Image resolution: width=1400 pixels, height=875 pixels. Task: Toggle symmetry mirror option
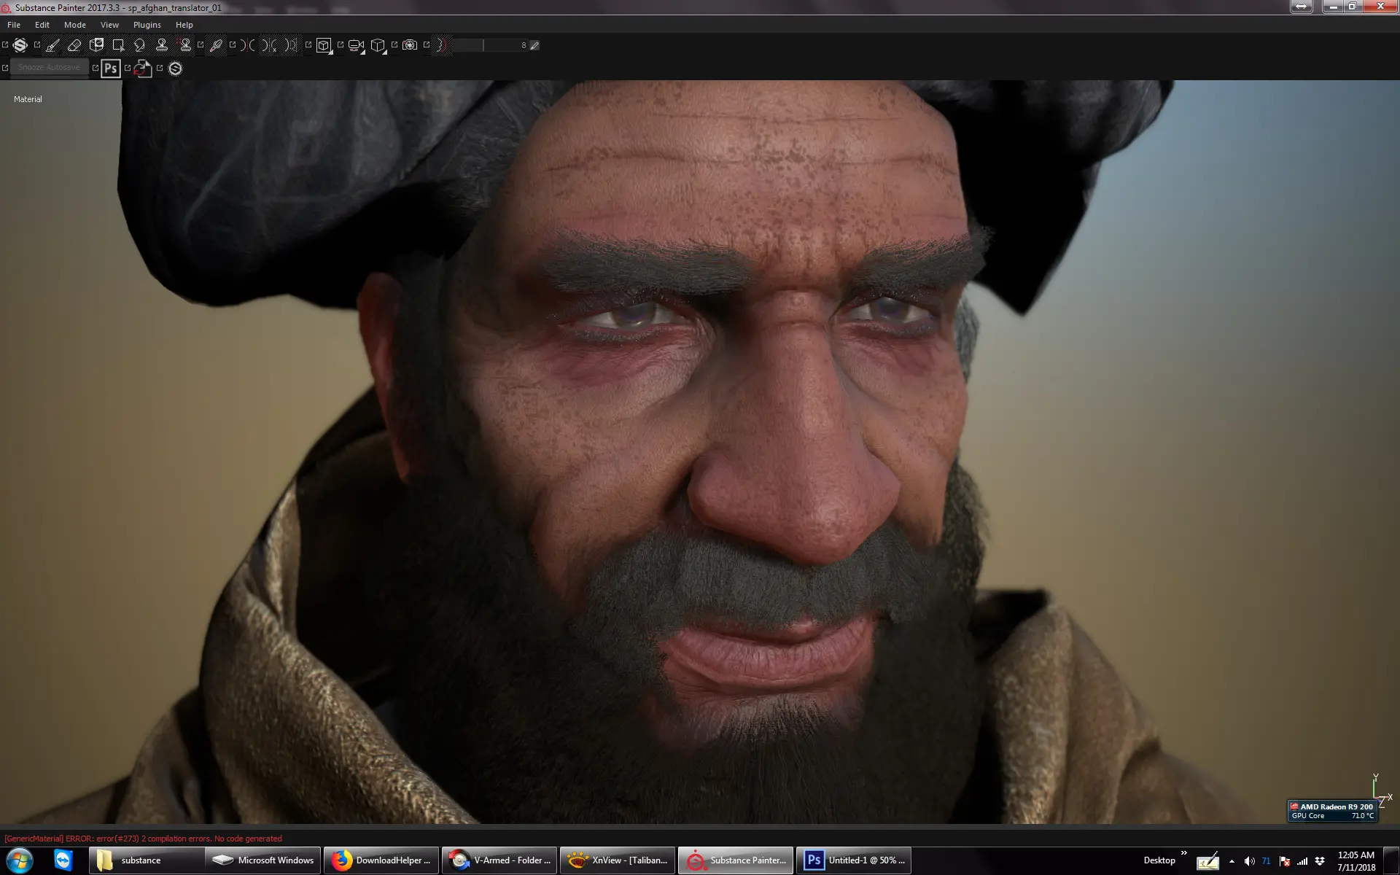click(248, 45)
